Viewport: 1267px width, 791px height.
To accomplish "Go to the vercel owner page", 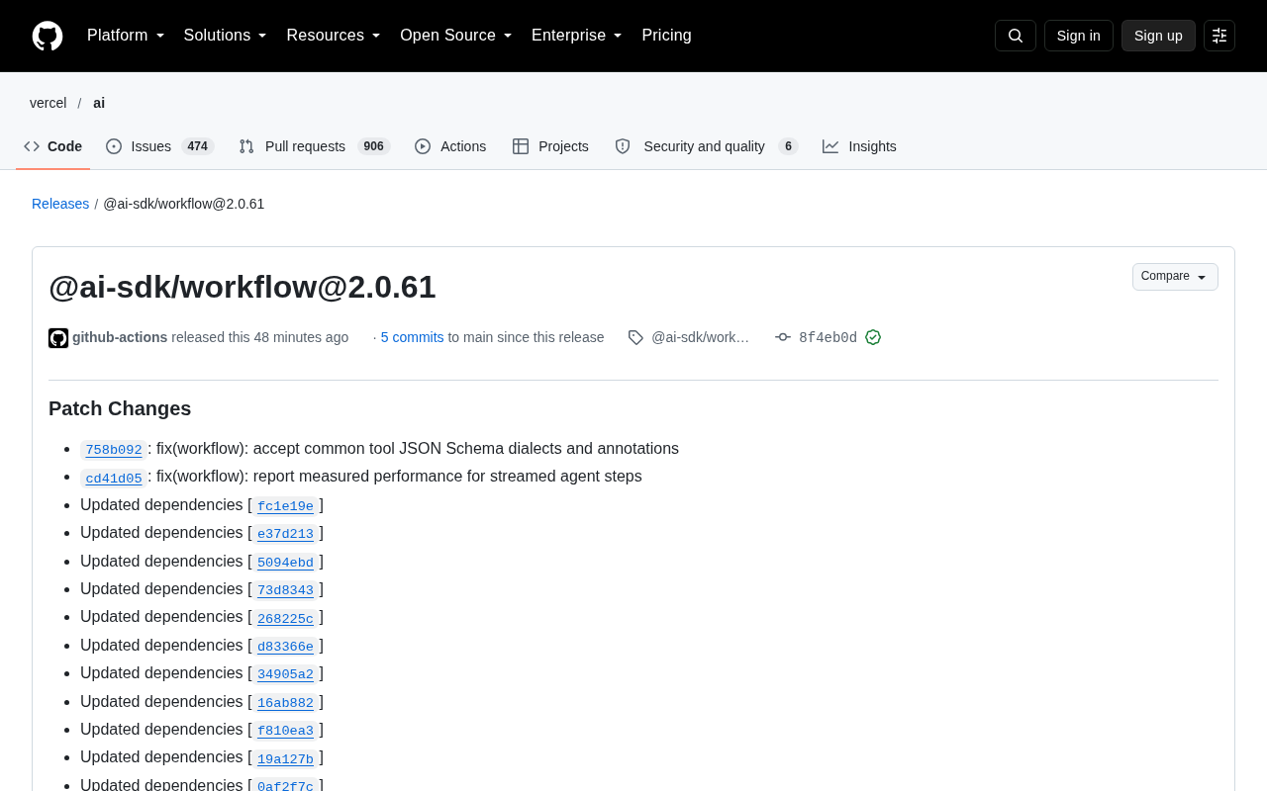I will point(49,103).
